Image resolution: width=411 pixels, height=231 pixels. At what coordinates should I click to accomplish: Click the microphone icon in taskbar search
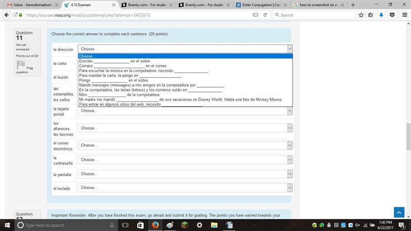click(111, 225)
